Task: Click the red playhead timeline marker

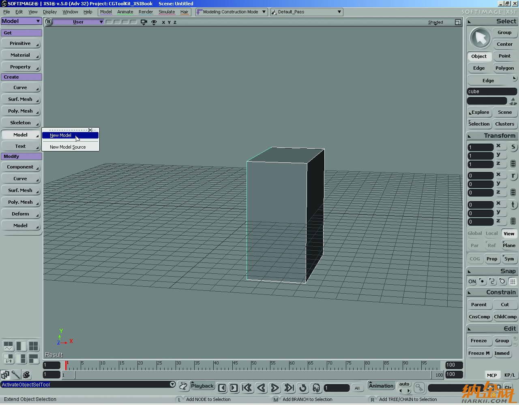Action: click(x=66, y=365)
